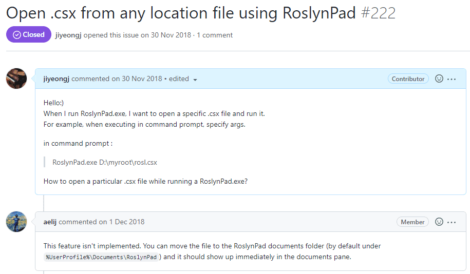Expand the edited history dropdown arrow
Image resolution: width=470 pixels, height=274 pixels.
pos(195,80)
